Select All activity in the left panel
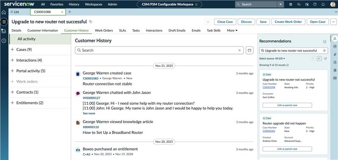The width and height of the screenshot is (338, 160). coord(40,39)
